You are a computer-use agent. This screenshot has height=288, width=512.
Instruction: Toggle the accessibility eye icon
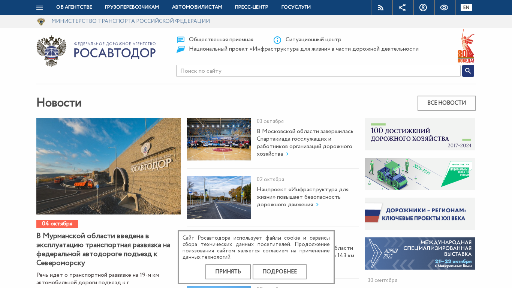point(444,7)
